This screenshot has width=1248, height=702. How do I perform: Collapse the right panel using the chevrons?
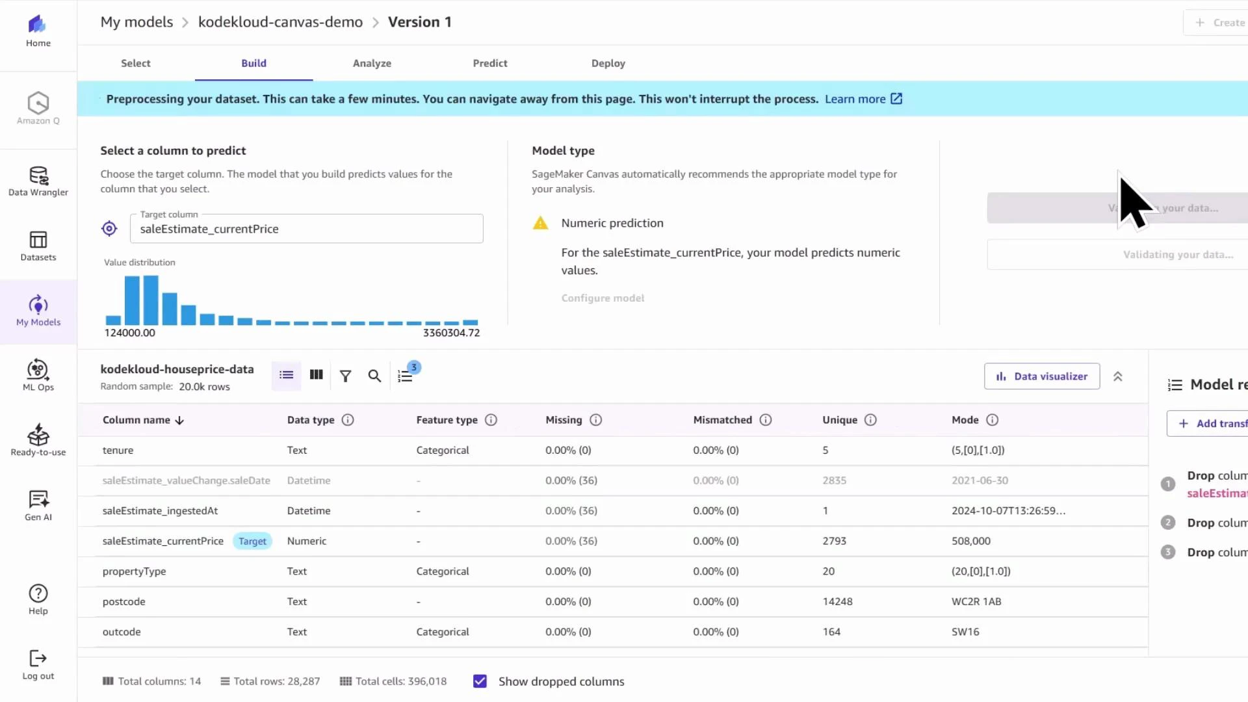tap(1118, 376)
